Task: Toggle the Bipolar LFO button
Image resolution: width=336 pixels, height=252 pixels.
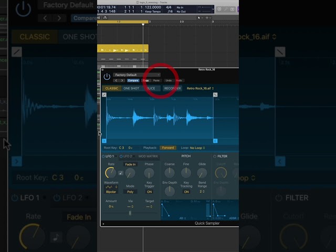Action: [x=111, y=192]
